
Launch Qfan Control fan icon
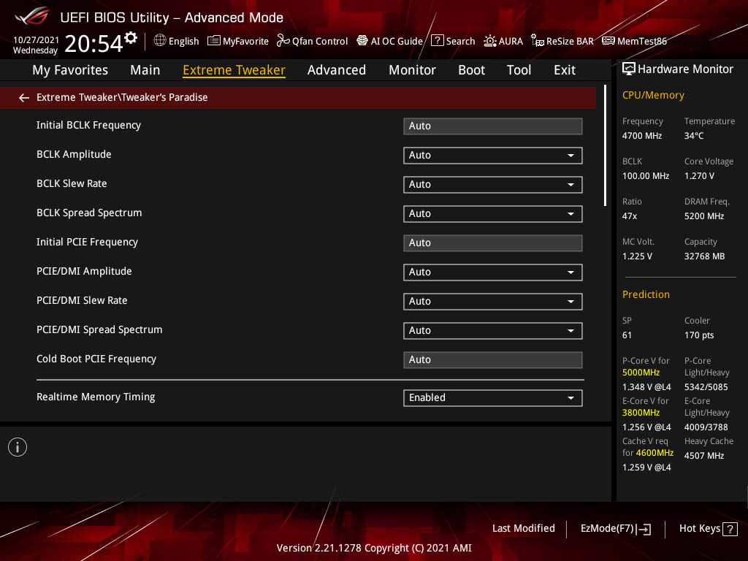tap(283, 41)
